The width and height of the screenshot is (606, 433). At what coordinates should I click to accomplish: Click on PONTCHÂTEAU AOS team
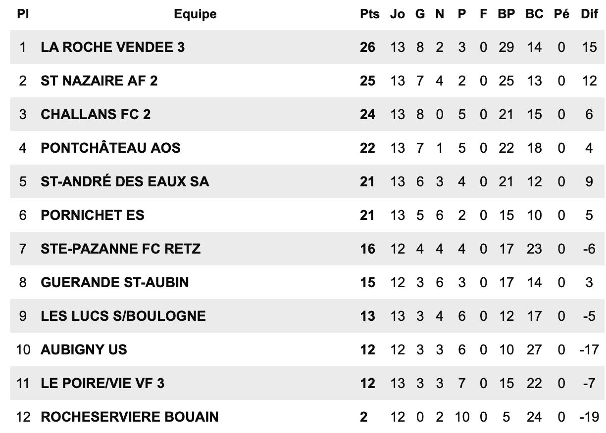(x=110, y=148)
